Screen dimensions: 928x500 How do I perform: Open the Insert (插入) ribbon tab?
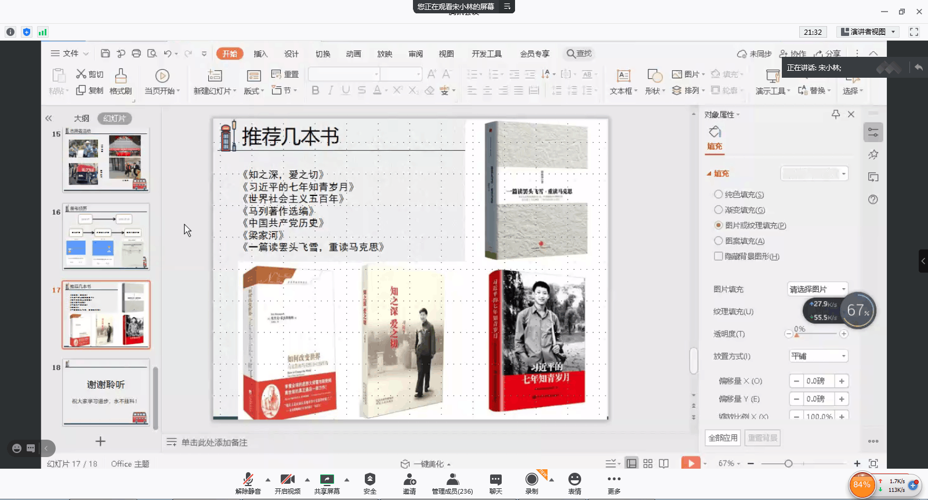coord(260,54)
